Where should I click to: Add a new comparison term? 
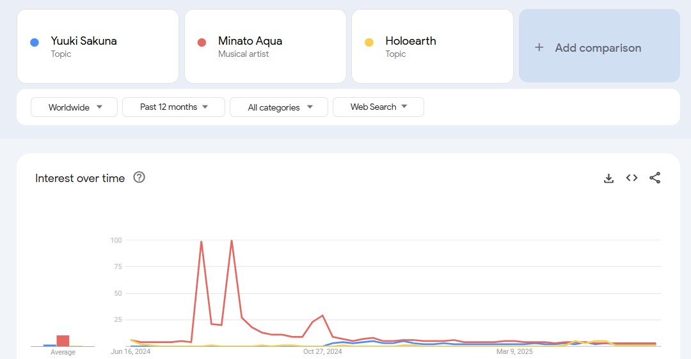[x=600, y=46]
